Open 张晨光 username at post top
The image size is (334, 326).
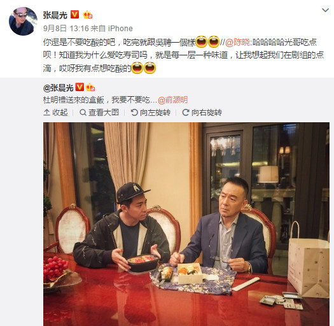coord(55,15)
